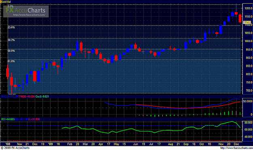
Task: Select the 61.8% Fibonacci level label
Action: click(11, 61)
